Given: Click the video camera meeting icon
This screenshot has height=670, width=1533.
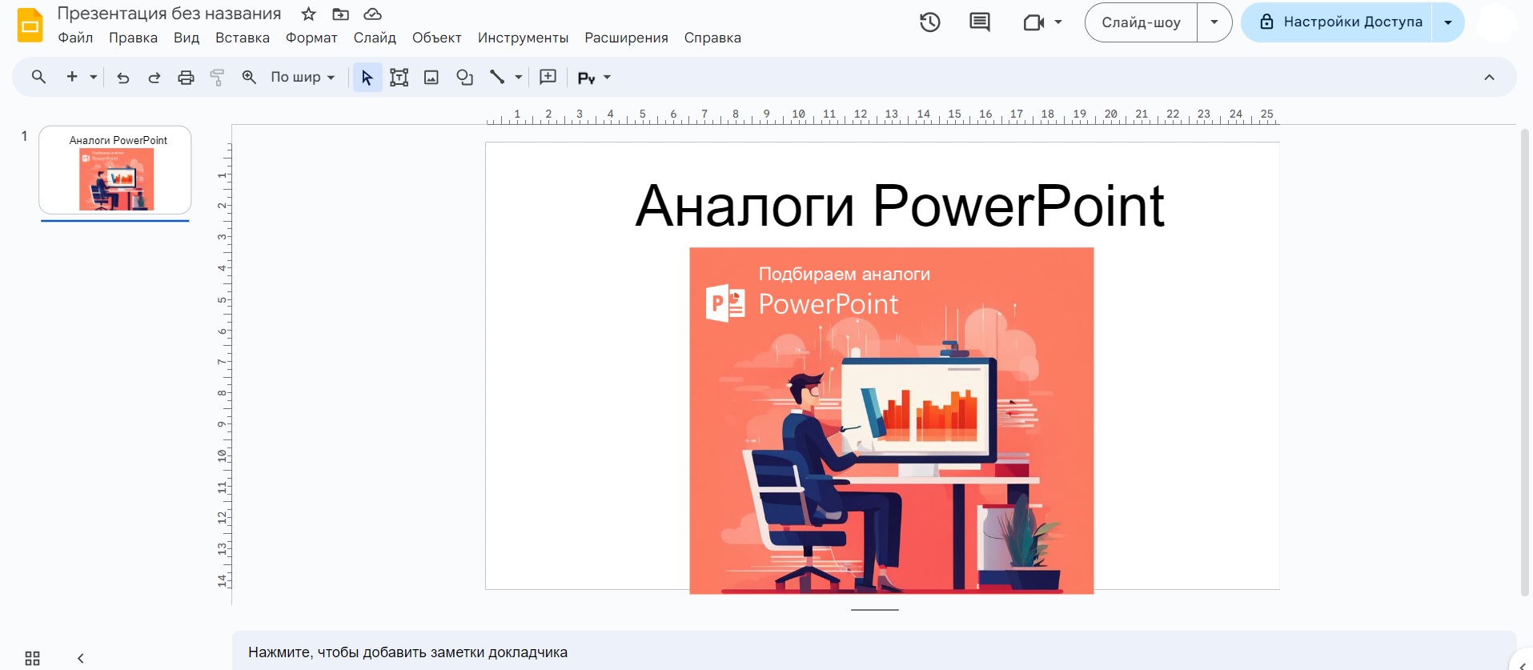Looking at the screenshot, I should tap(1033, 22).
